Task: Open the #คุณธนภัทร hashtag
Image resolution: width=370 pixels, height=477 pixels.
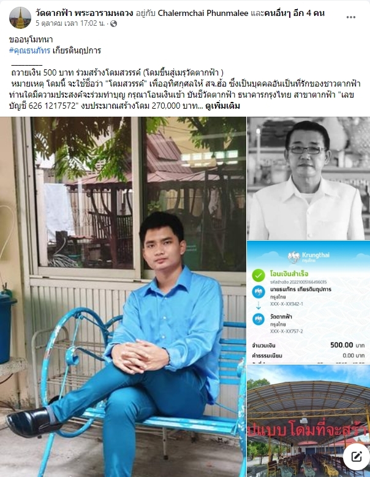Action: (x=29, y=50)
